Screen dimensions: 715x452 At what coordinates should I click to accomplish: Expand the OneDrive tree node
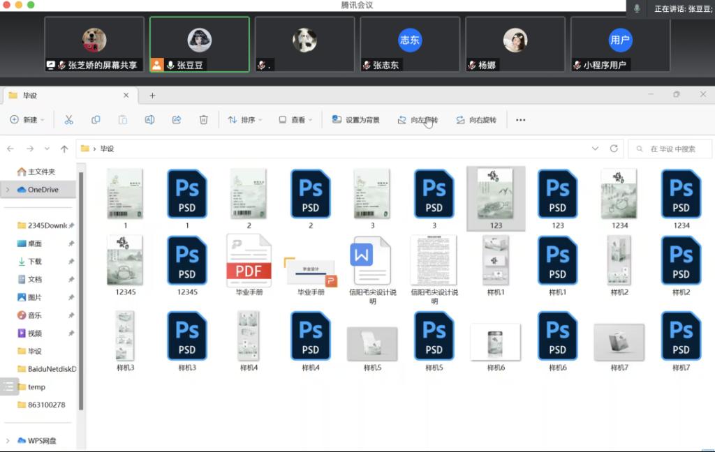click(8, 190)
